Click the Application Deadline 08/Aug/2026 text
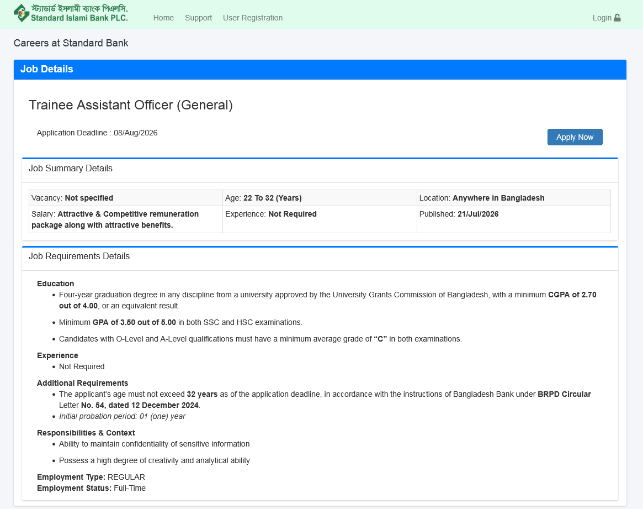The height and width of the screenshot is (509, 643). 97,133
